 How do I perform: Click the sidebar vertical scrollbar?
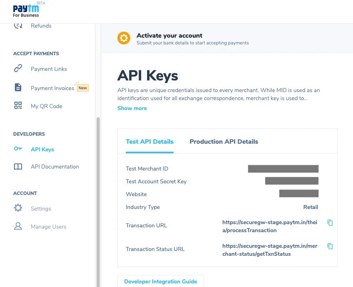coord(98,202)
